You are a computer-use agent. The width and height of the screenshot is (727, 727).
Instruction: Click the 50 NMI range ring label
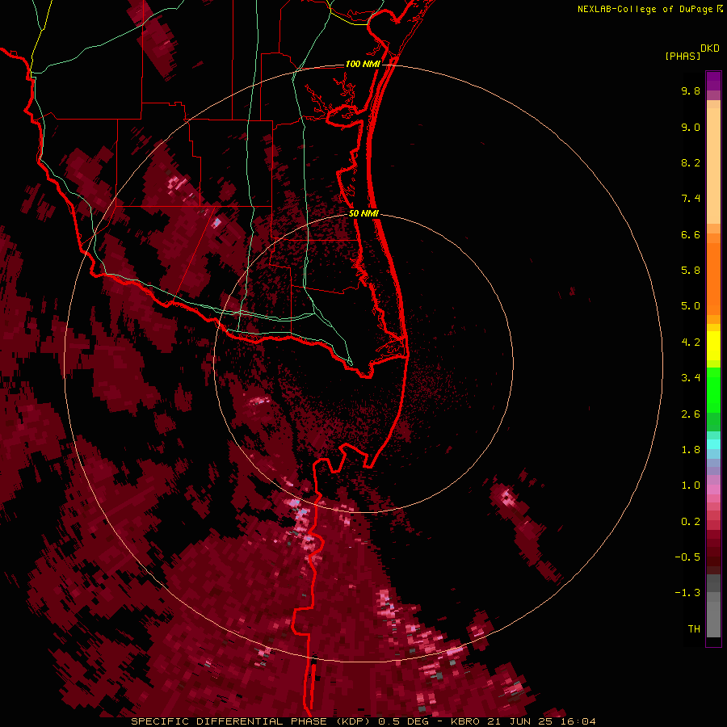click(363, 213)
